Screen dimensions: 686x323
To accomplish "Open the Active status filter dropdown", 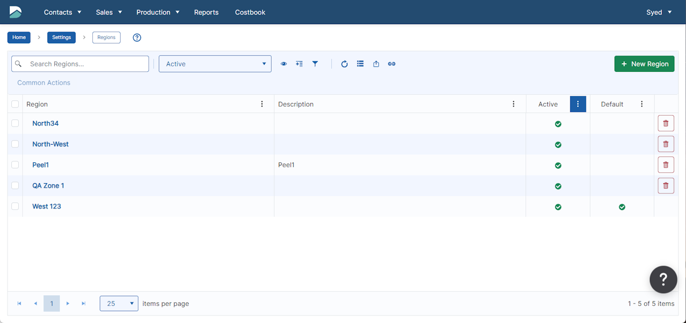I will [215, 64].
